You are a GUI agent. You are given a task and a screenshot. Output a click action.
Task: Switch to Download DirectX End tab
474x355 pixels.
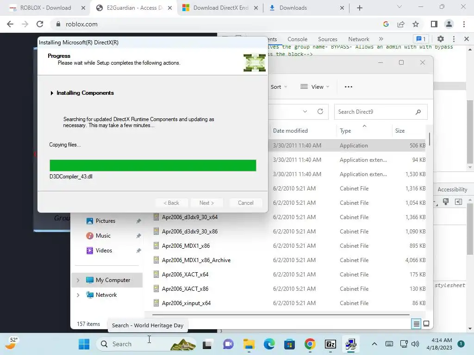(221, 8)
